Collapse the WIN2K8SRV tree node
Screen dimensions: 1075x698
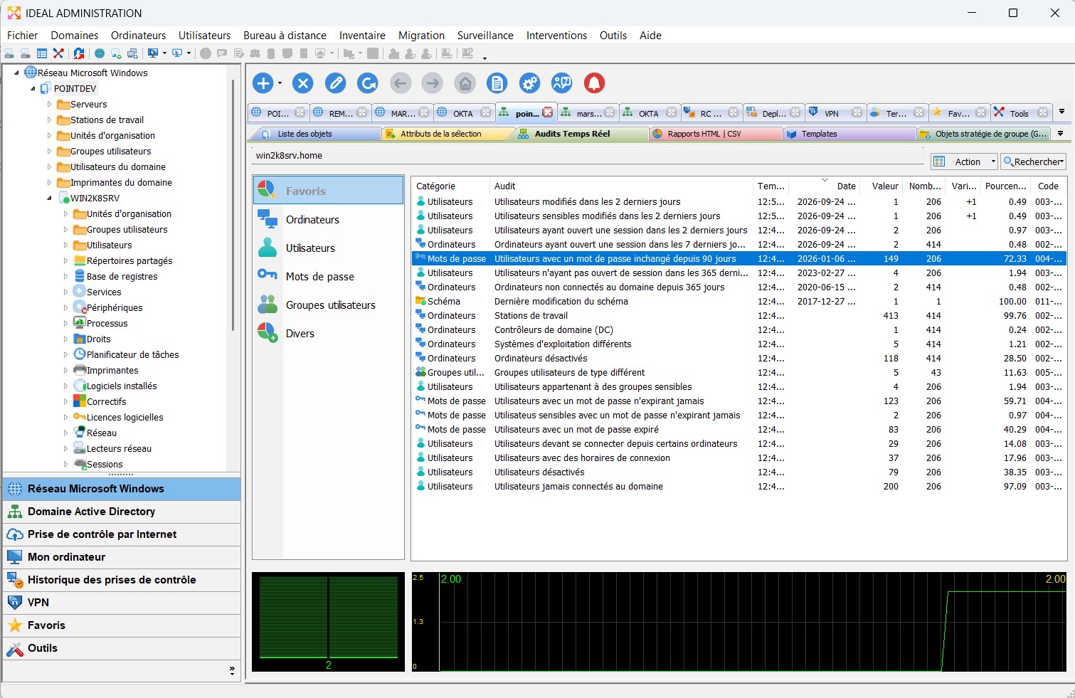coord(49,198)
